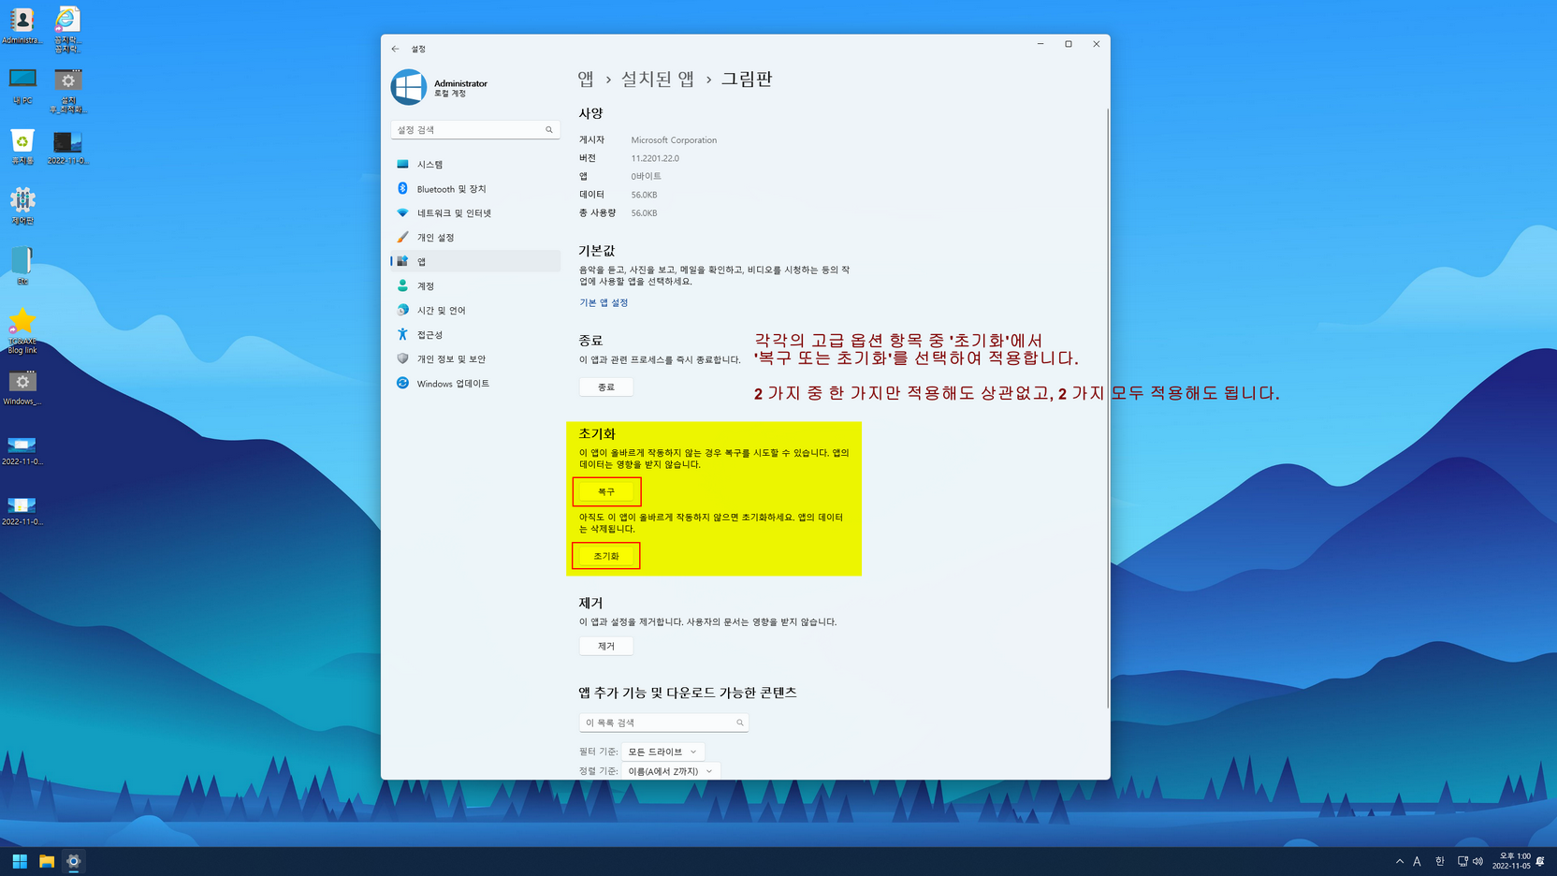Click the magnifier icon in 이 목록 검색
Screen dimensions: 1557x876
740,723
